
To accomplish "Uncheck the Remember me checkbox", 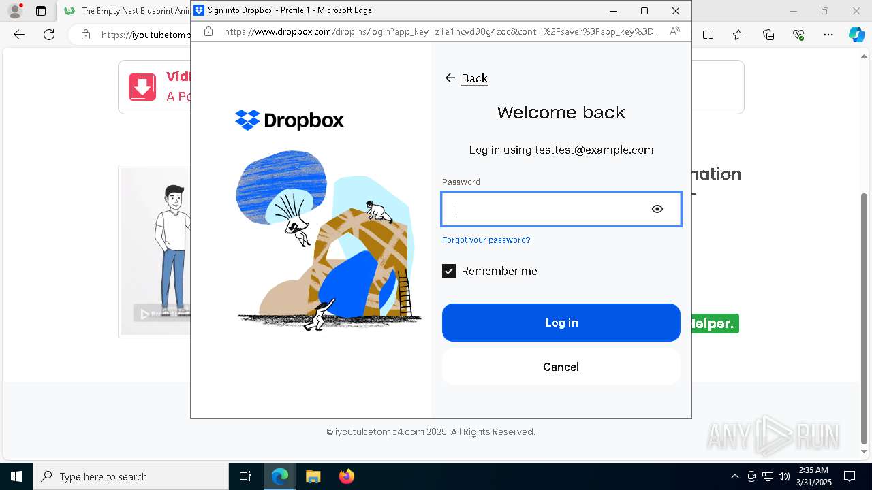I will 449,271.
